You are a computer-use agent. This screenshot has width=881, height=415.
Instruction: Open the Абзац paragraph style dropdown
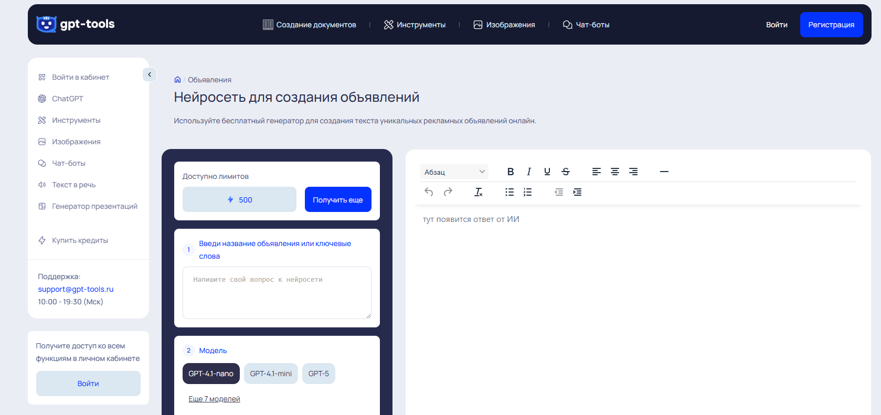point(454,172)
